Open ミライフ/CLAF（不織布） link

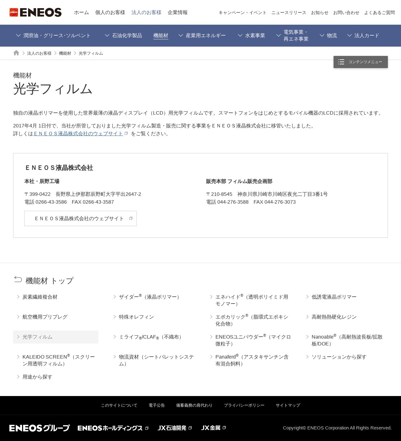click(x=151, y=337)
